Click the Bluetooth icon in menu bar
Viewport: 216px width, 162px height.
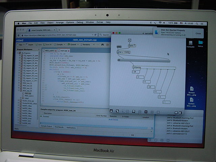(151, 23)
